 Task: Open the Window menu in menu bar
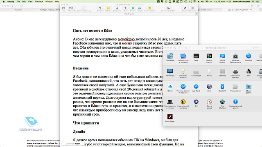49,2
